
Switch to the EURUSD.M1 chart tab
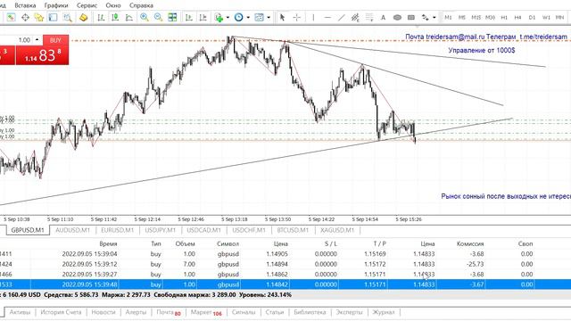tap(117, 230)
